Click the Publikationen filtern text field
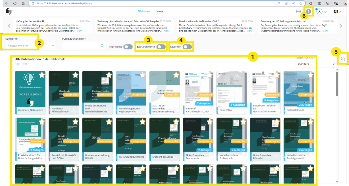 pyautogui.click(x=81, y=46)
